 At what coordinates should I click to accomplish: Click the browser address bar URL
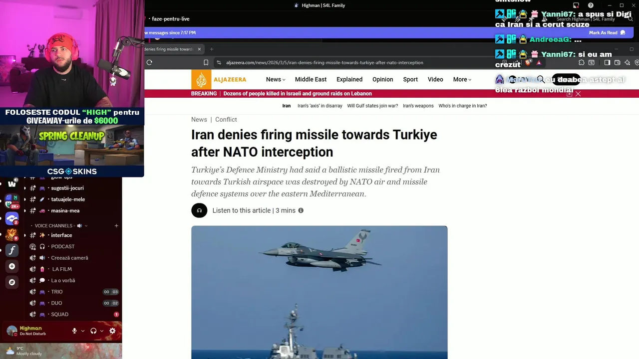(x=324, y=62)
